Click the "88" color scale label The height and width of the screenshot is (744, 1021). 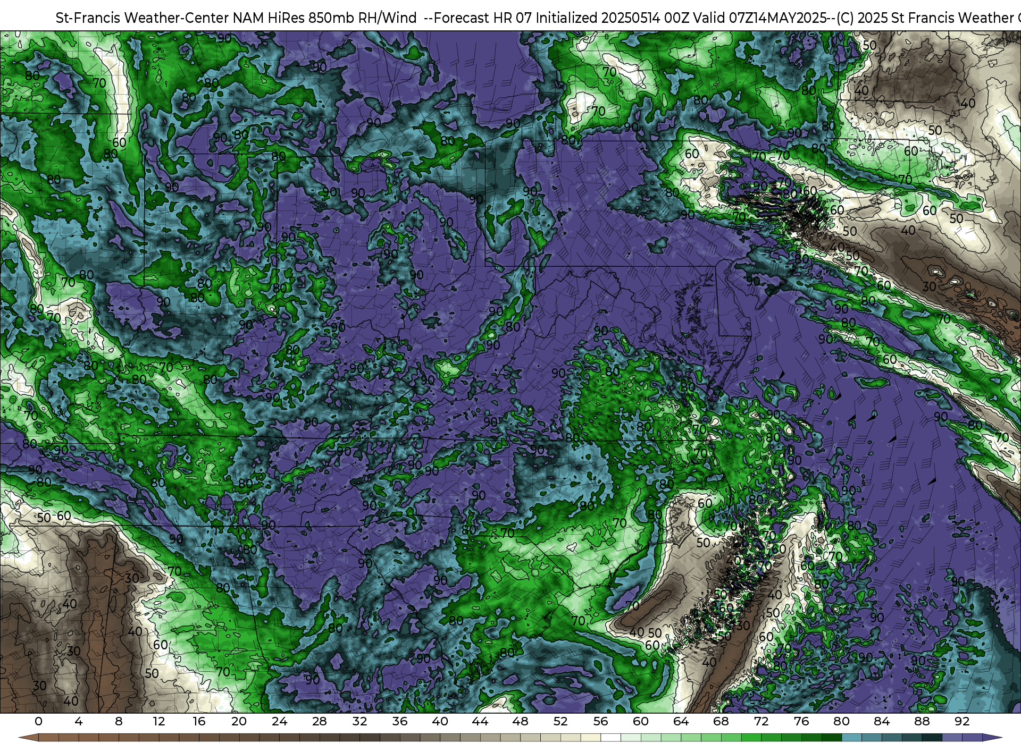tap(922, 721)
